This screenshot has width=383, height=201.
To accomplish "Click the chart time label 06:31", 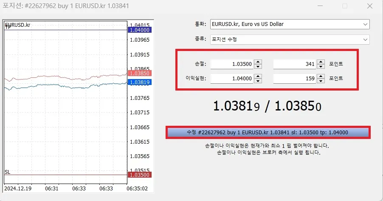I will tap(51, 189).
